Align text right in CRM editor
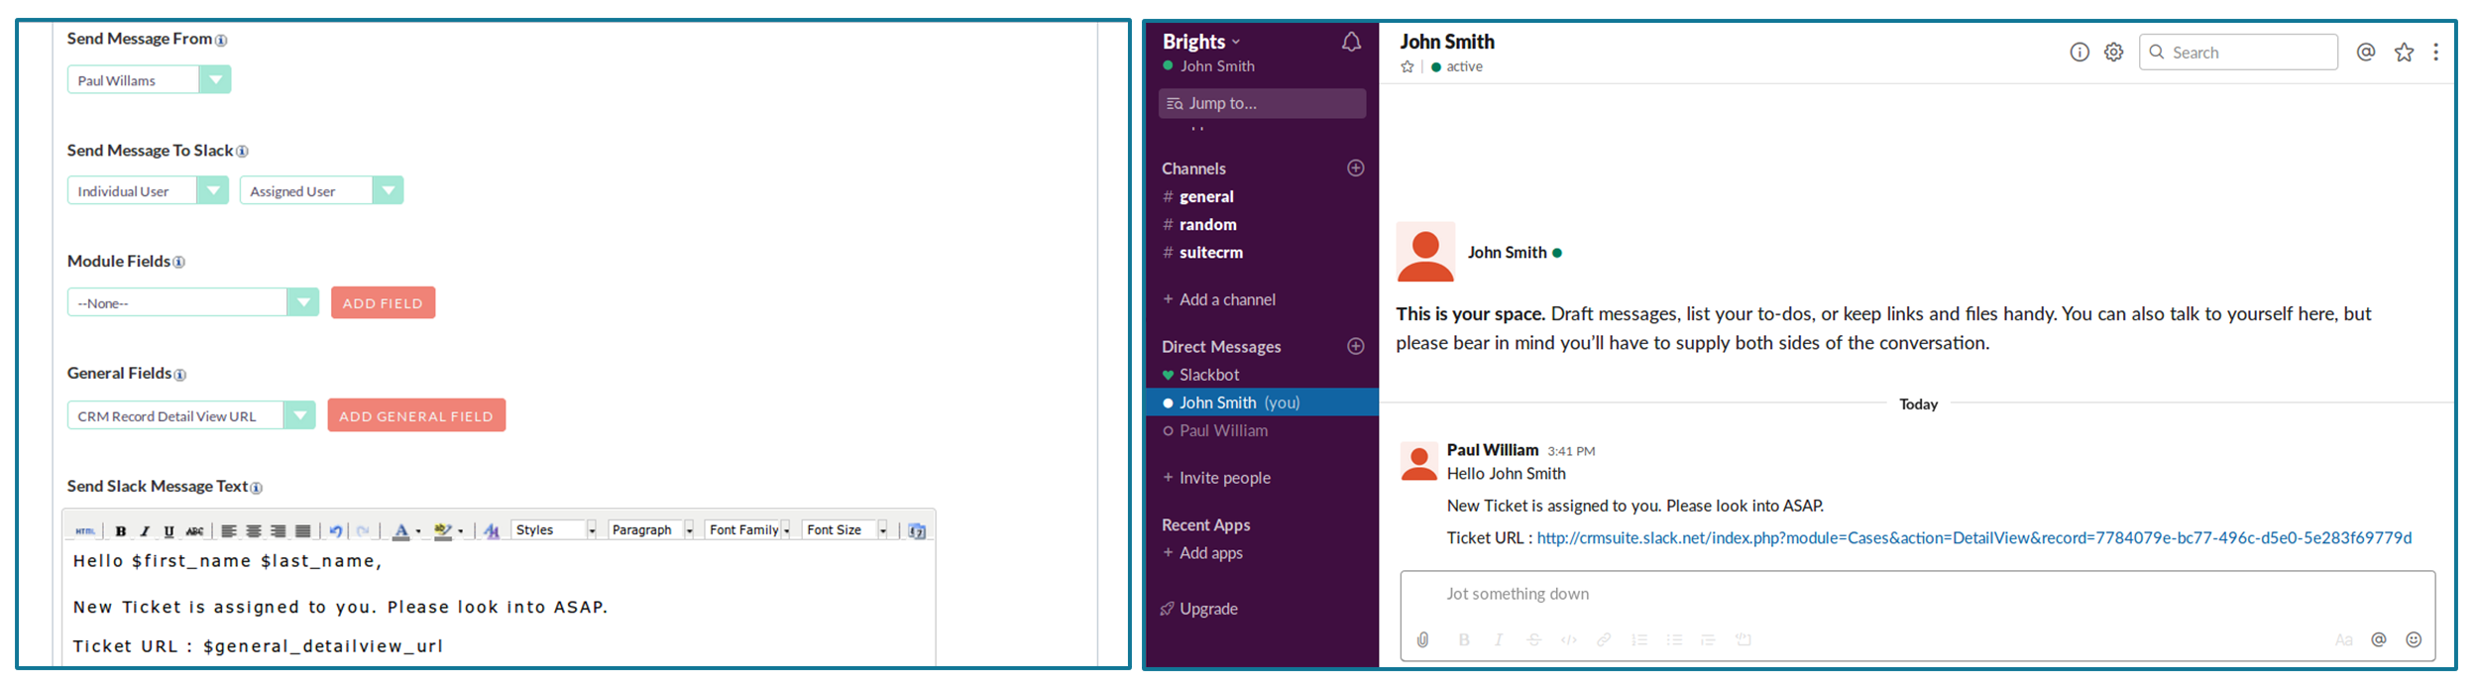The image size is (2476, 689). tap(279, 531)
